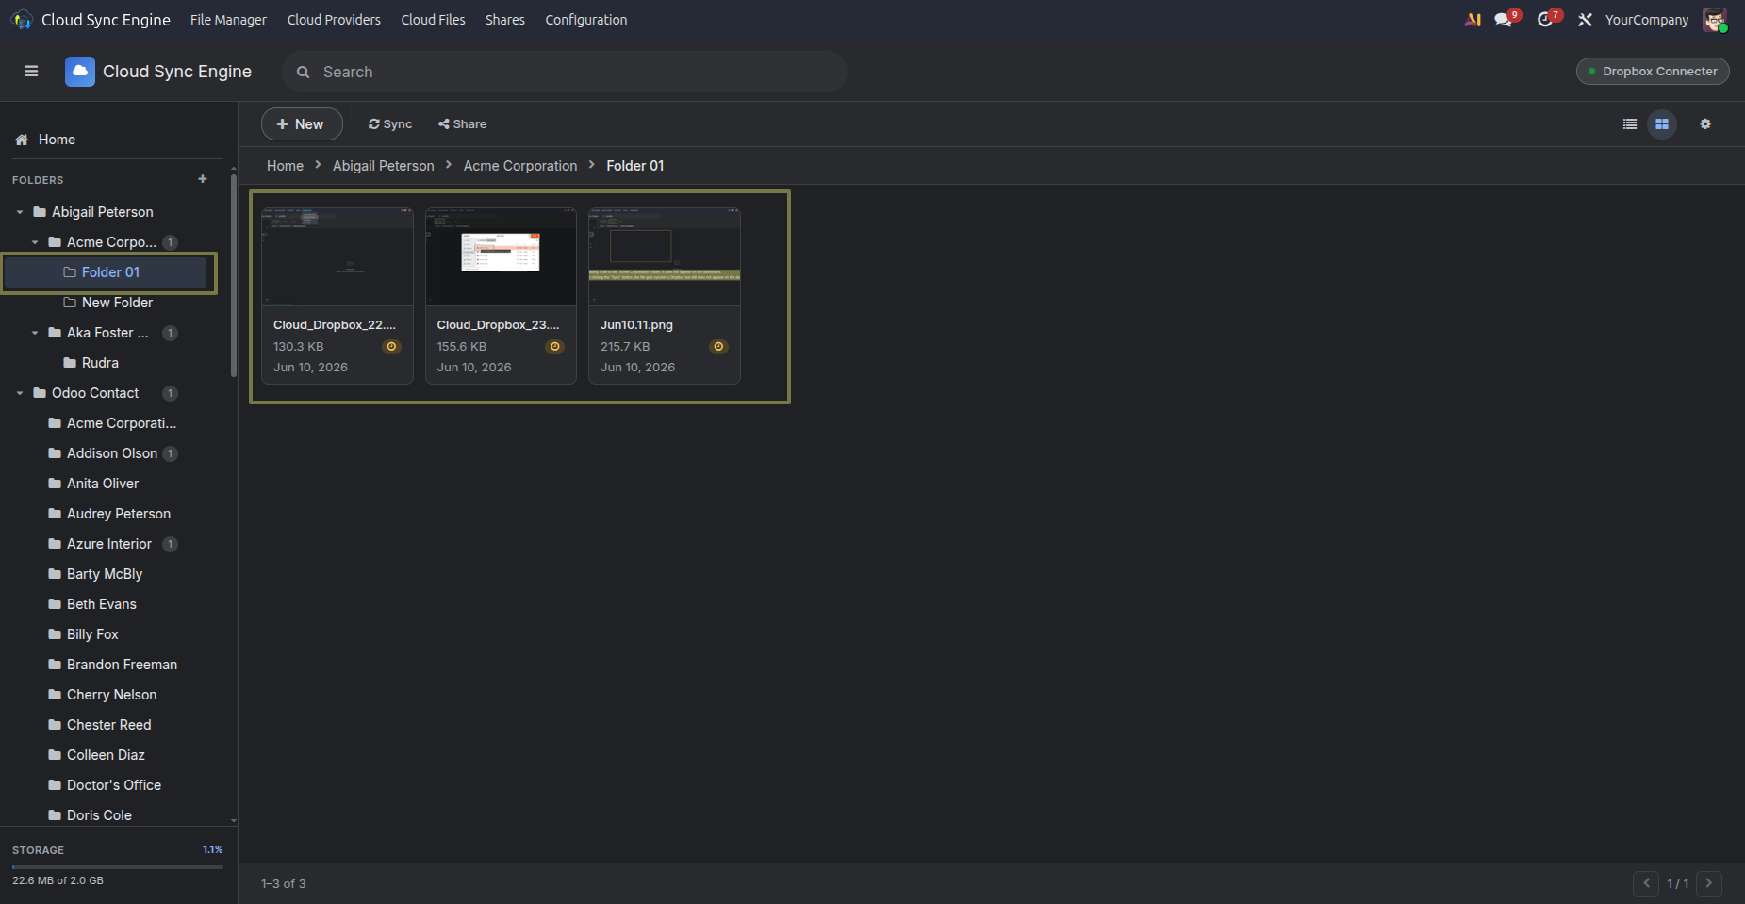Add a new folder with plus icon
The height and width of the screenshot is (904, 1745).
click(x=203, y=179)
